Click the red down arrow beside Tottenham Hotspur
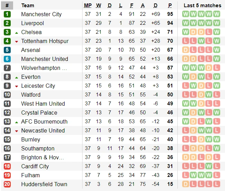Screen dimensions: 225x191 point(17,42)
